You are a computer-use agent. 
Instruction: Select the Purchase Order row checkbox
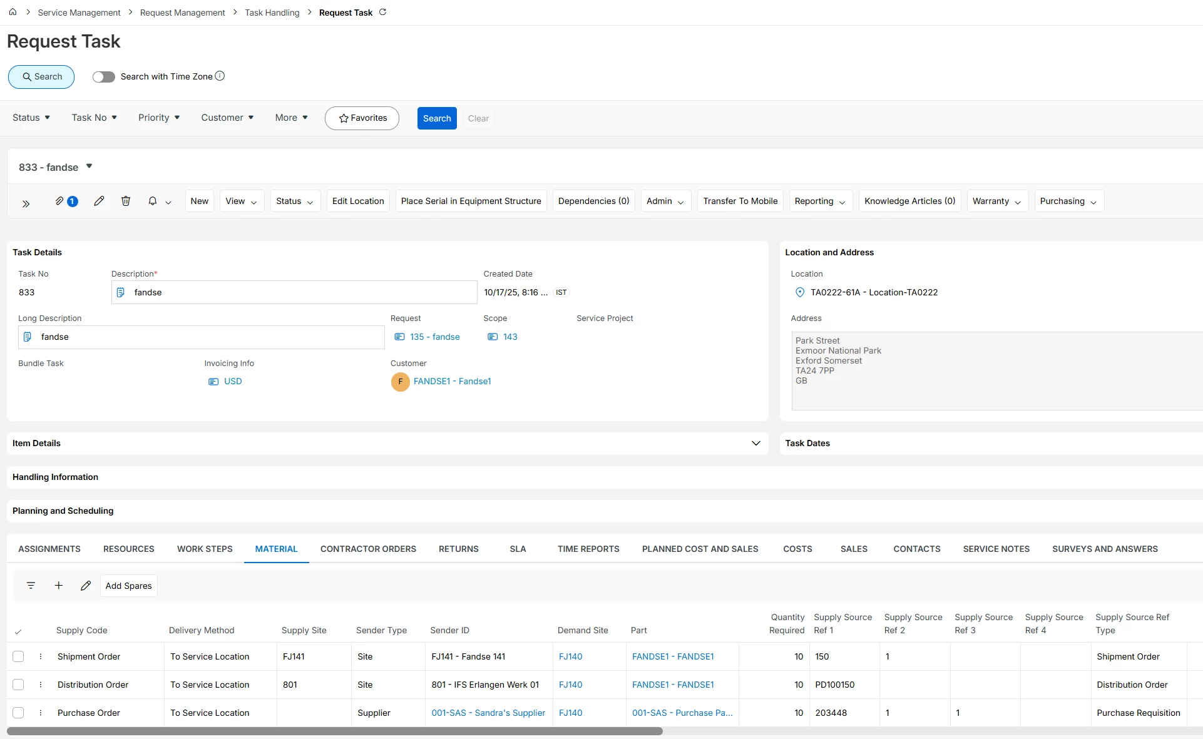coord(18,713)
